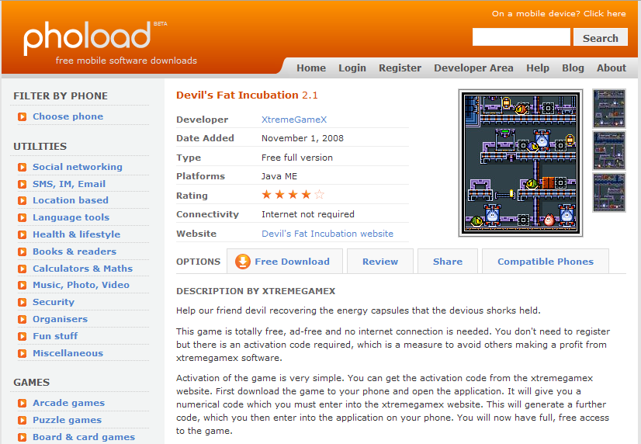This screenshot has height=444, width=641.
Task: Open the SMS, IM, Email category
Action: [x=69, y=184]
